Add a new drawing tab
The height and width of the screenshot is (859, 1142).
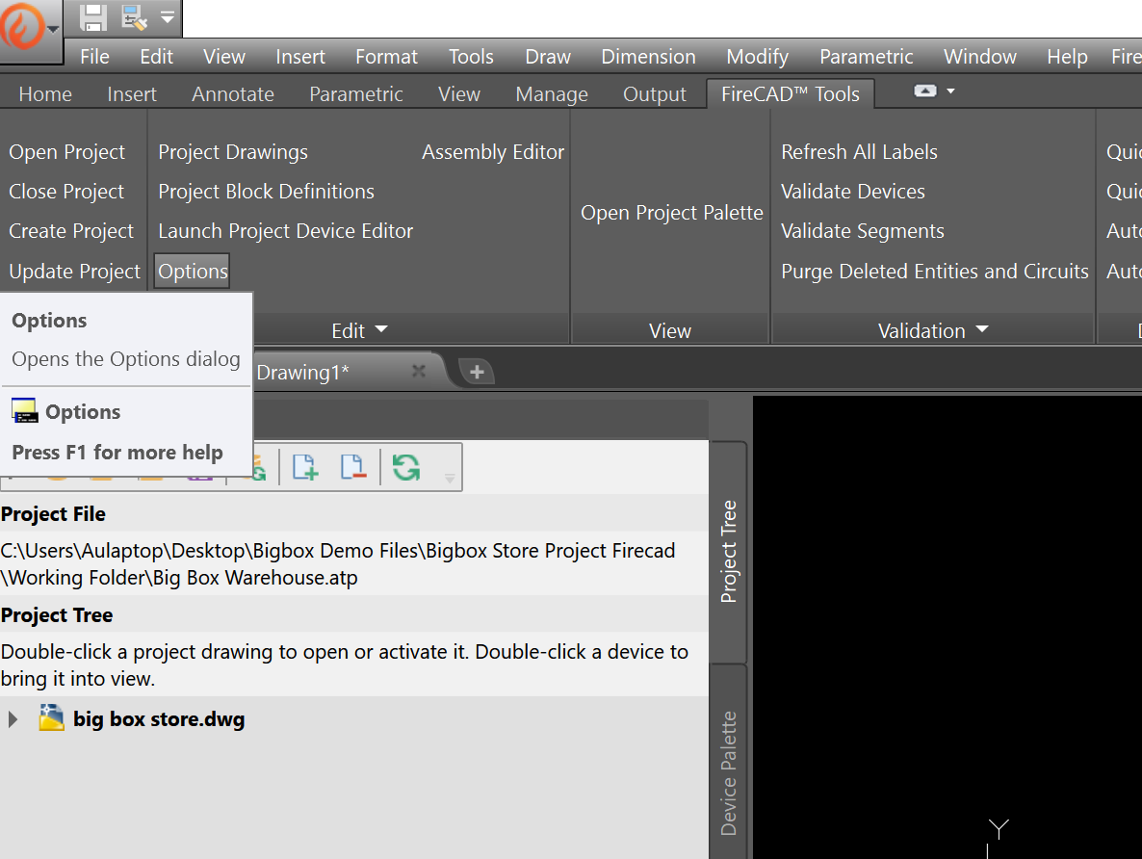pyautogui.click(x=477, y=372)
